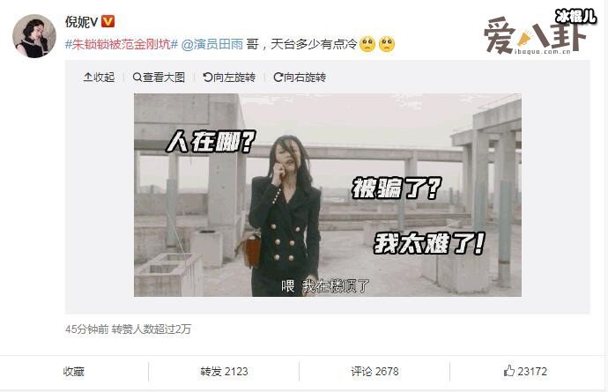Click the thumbs-up like icon
608x392 pixels.
508,371
